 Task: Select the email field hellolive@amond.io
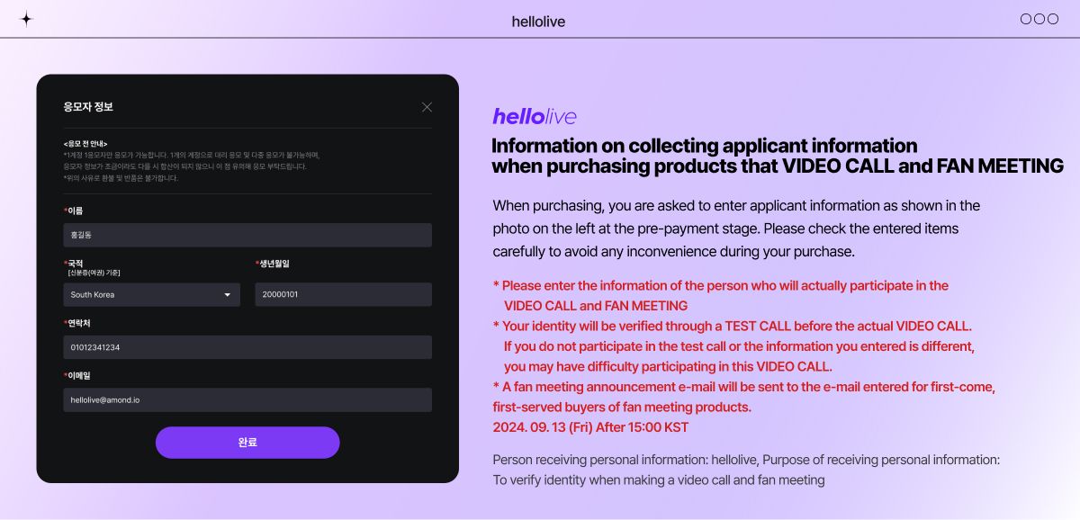[x=247, y=399]
